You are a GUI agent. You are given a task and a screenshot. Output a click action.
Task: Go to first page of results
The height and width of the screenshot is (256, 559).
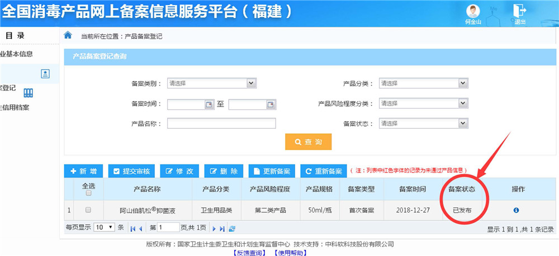click(x=133, y=229)
